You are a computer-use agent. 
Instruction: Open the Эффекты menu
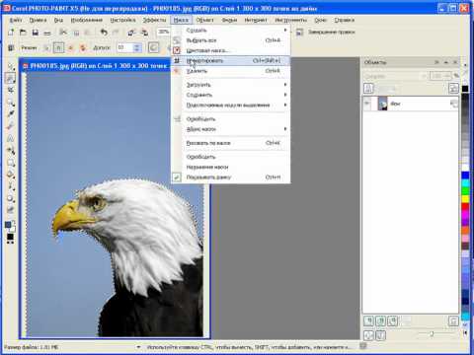tap(154, 20)
